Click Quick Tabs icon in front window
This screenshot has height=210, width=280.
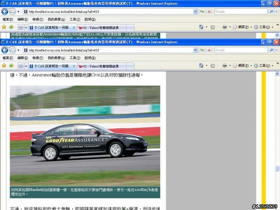coord(21,66)
